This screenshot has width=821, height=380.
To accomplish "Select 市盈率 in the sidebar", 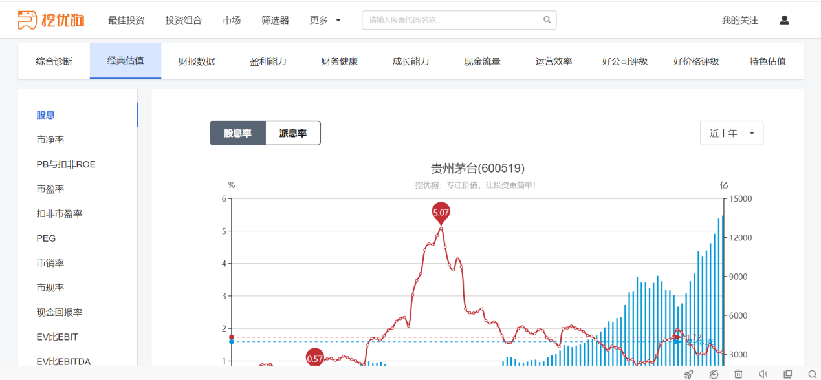I will pos(50,189).
